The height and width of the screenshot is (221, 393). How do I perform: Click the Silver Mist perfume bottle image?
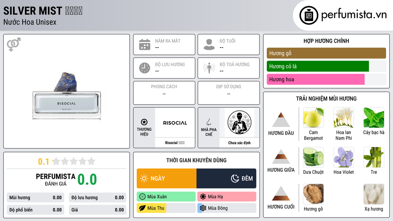tap(67, 96)
